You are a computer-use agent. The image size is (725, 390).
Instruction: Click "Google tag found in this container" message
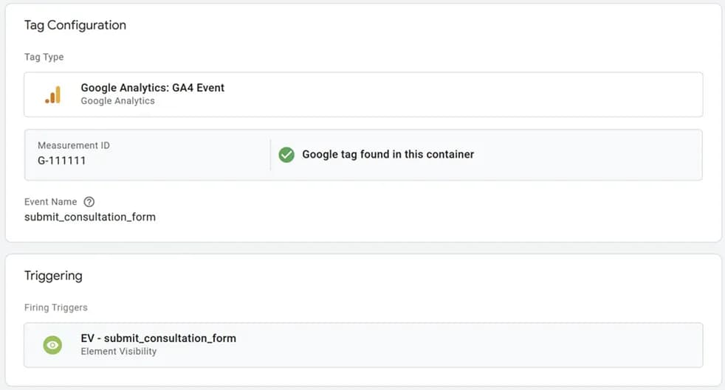(x=388, y=154)
